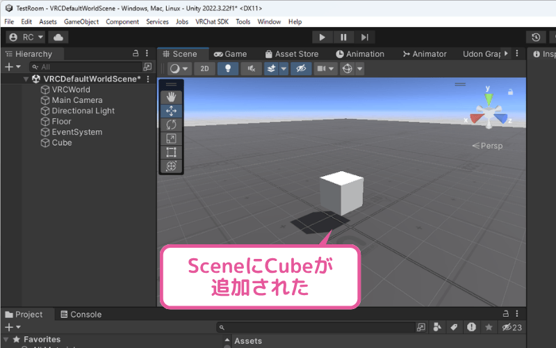
Task: Switch to the Console tab
Action: point(81,315)
